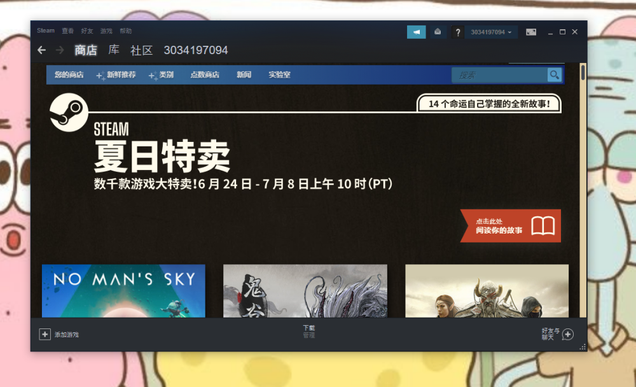Open the 鬼谷 game thumbnail
Screen dimensions: 636x387
click(305, 291)
